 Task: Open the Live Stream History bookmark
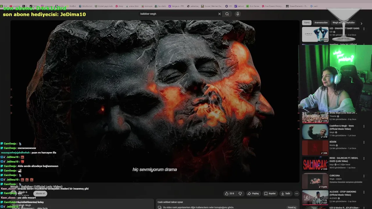point(272,6)
